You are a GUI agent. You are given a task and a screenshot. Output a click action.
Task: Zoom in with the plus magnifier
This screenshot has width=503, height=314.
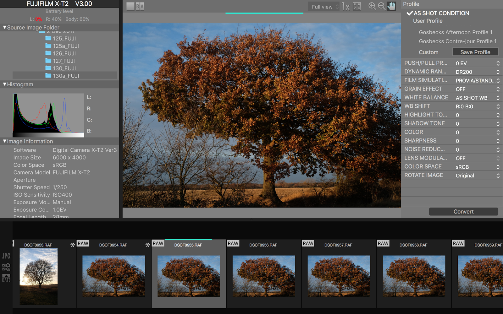pos(372,6)
